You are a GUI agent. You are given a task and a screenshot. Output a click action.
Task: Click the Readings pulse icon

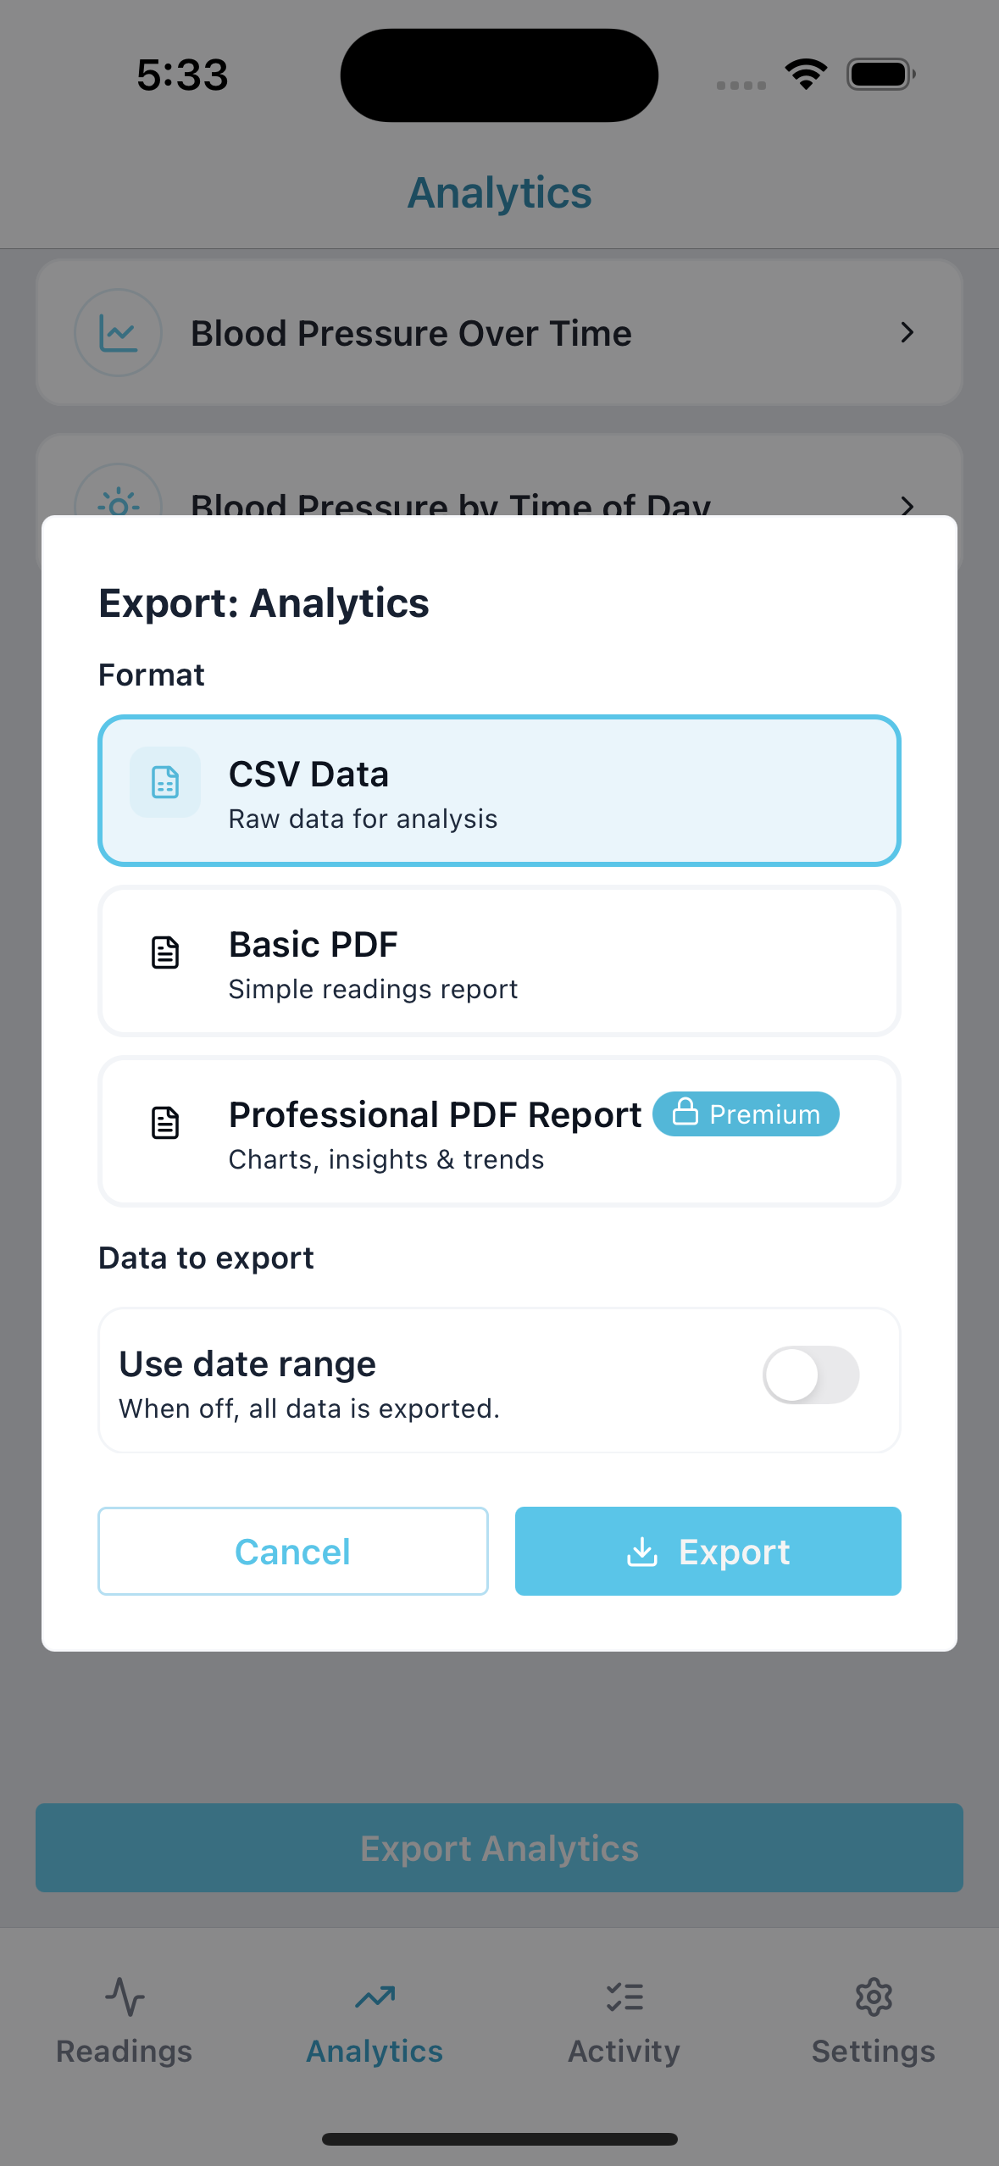coord(125,1997)
